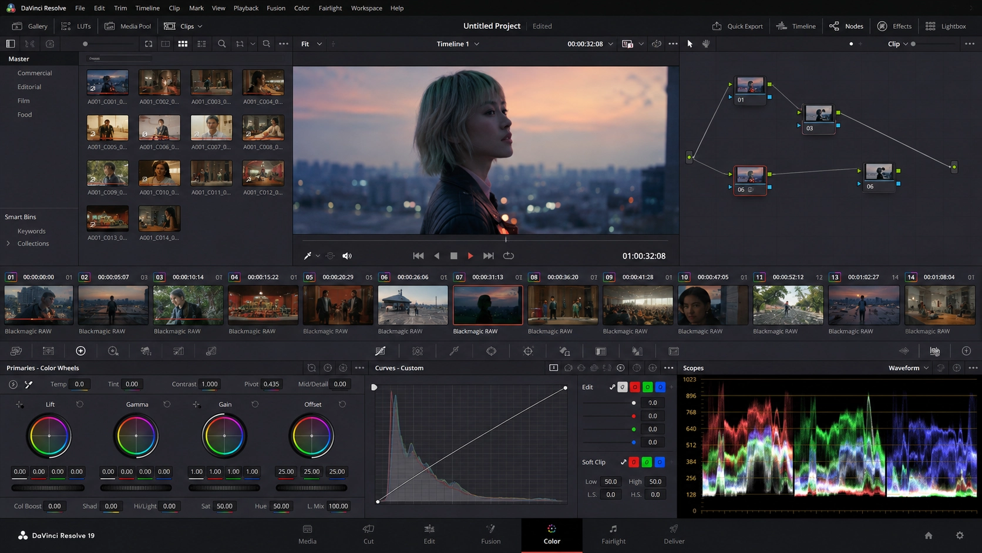Enable blue channel in curves Edit

tap(660, 387)
